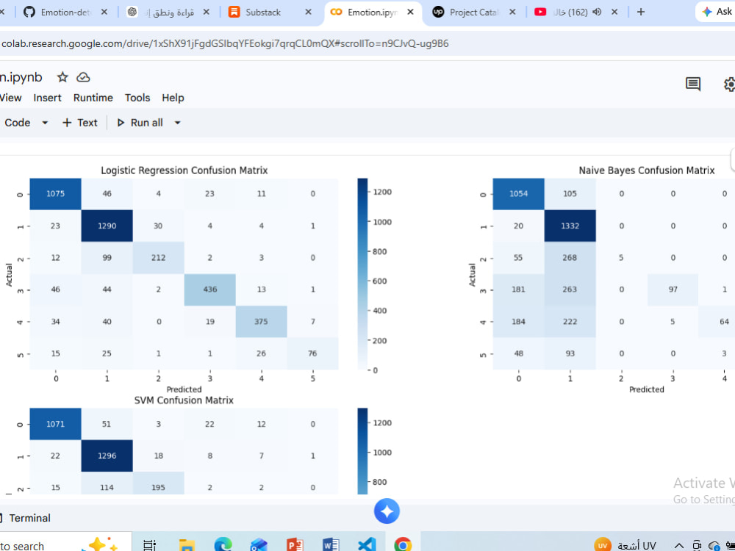Click cell value 1332 in Naive Bayes matrix
Viewport: 735px width, 551px height.
[x=570, y=226]
